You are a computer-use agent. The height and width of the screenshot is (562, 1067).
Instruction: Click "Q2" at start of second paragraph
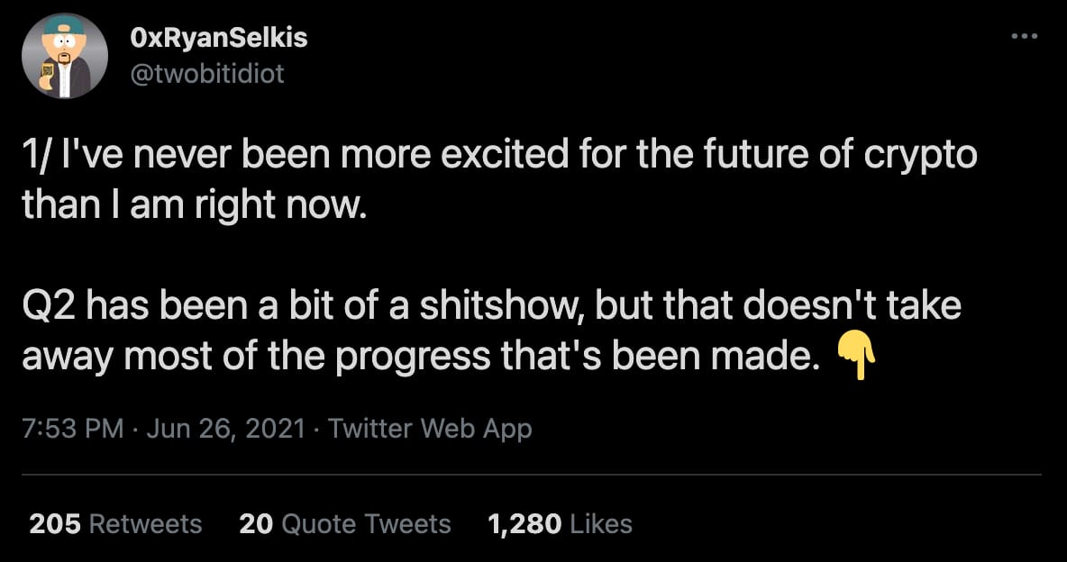pos(50,306)
